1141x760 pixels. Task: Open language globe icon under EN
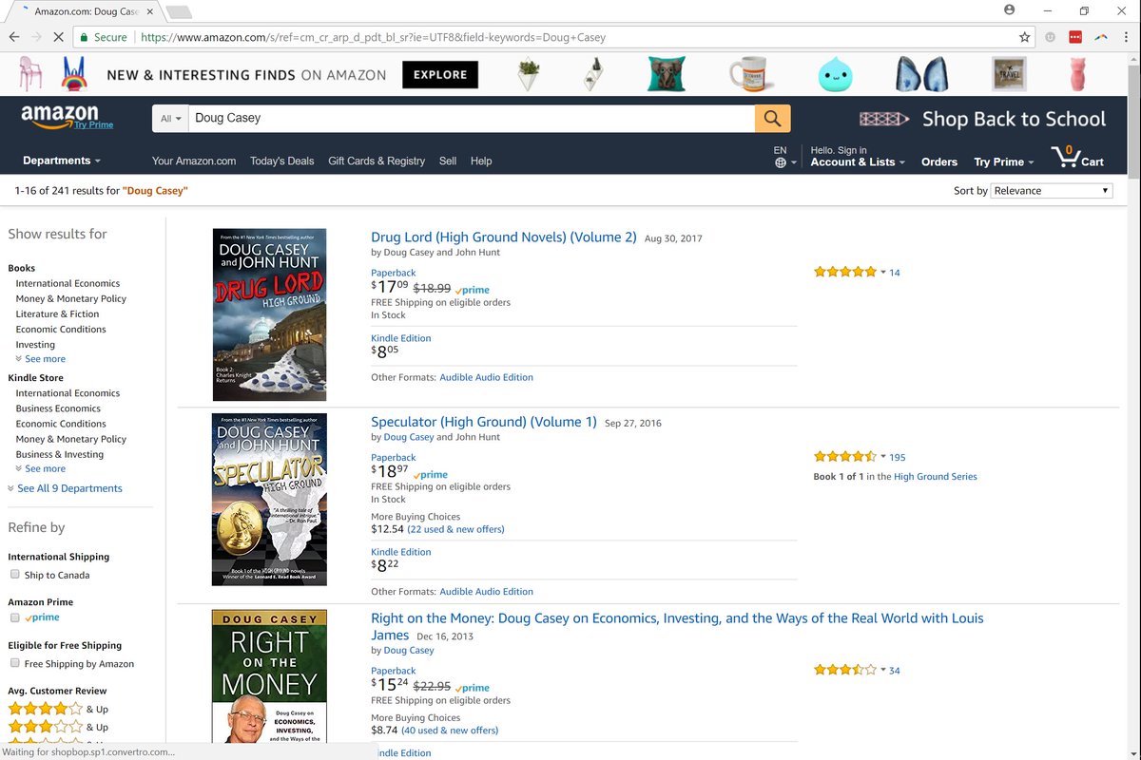point(781,162)
